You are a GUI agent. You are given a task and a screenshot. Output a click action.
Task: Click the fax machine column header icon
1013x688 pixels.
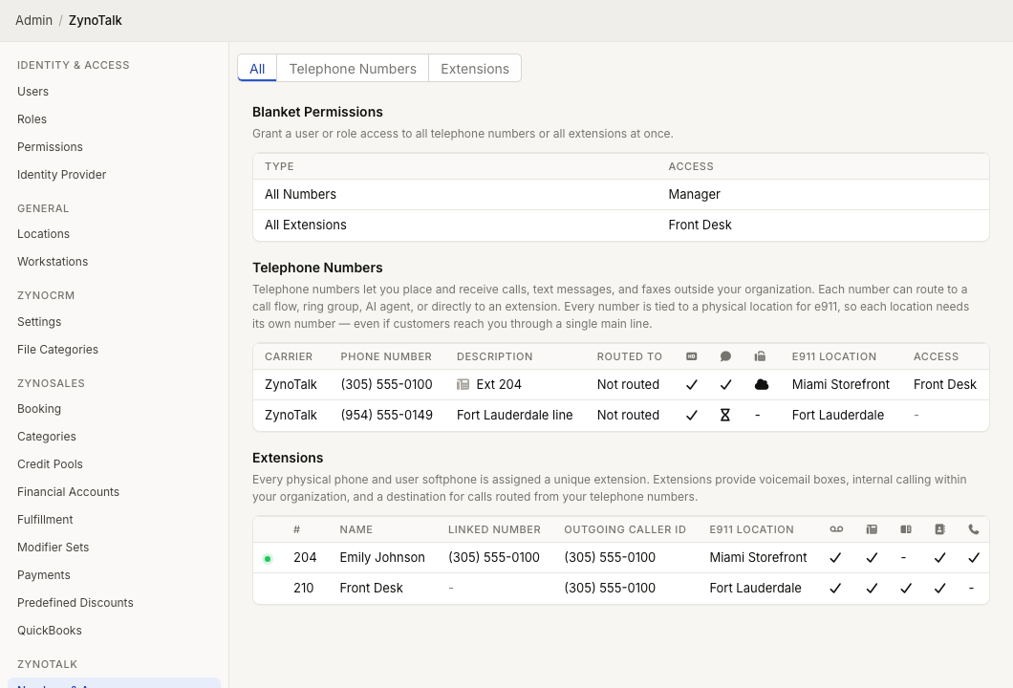(760, 356)
